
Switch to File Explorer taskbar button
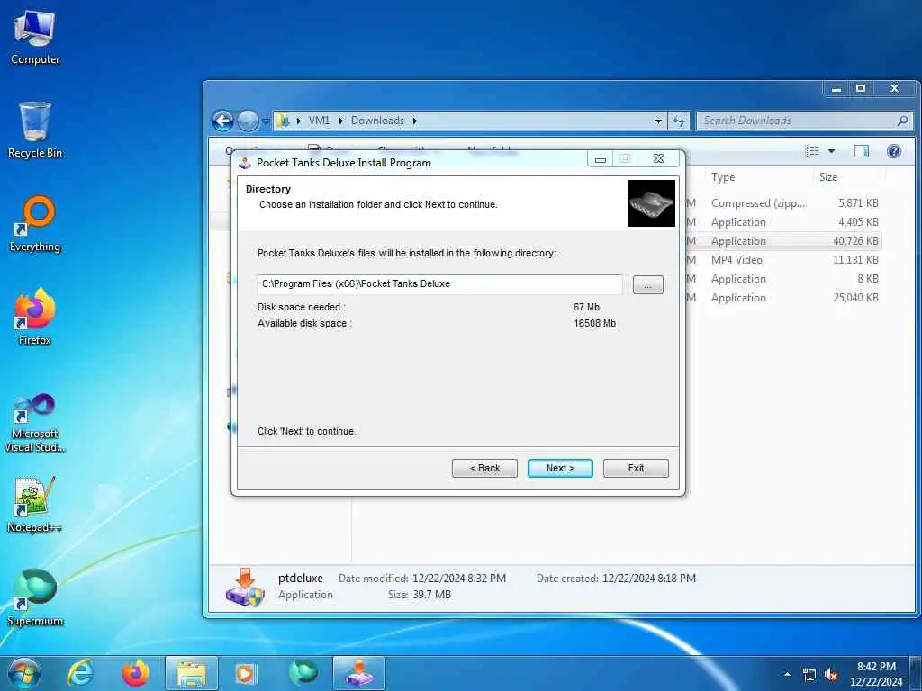click(x=192, y=673)
